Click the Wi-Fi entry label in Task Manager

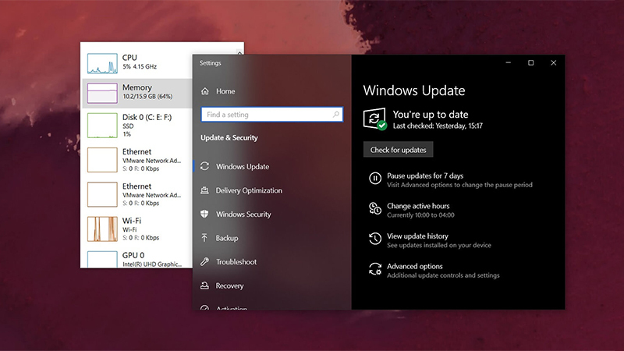click(132, 221)
